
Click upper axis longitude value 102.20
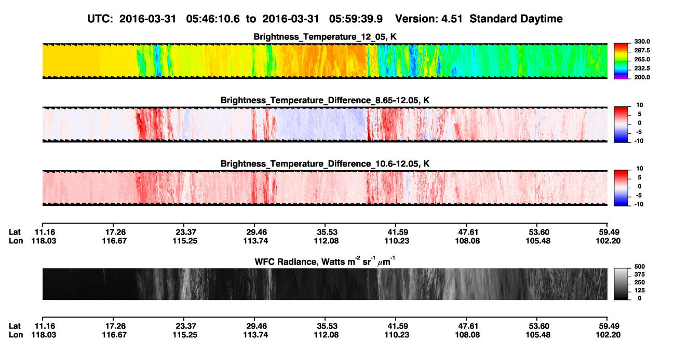point(607,241)
